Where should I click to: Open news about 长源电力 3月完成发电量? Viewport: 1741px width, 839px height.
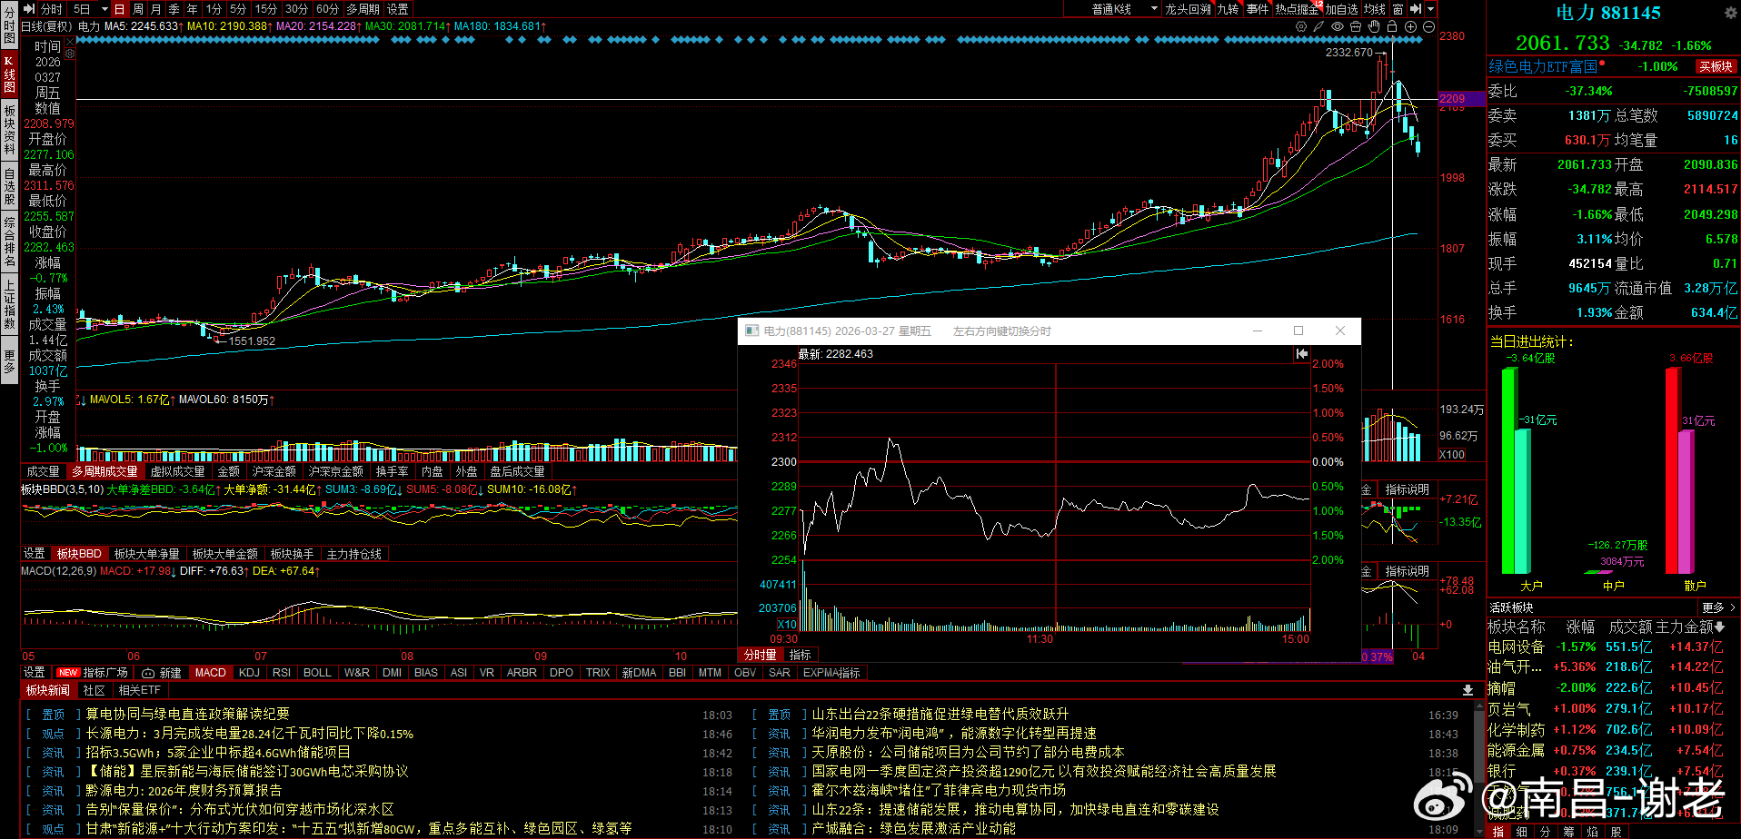pyautogui.click(x=249, y=734)
